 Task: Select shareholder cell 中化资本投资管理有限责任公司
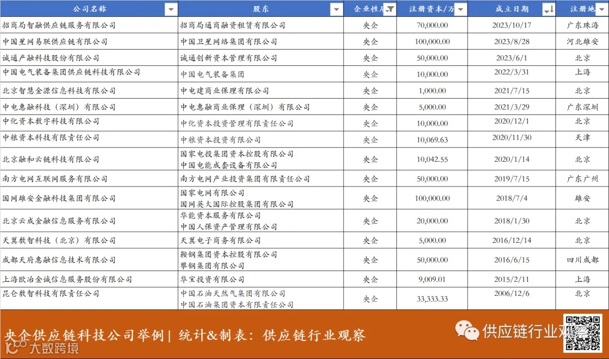[x=261, y=123]
